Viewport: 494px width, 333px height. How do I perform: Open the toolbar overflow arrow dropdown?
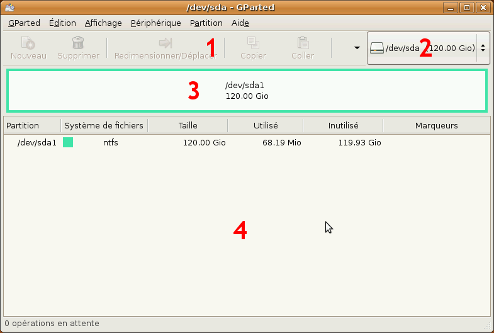[x=357, y=48]
